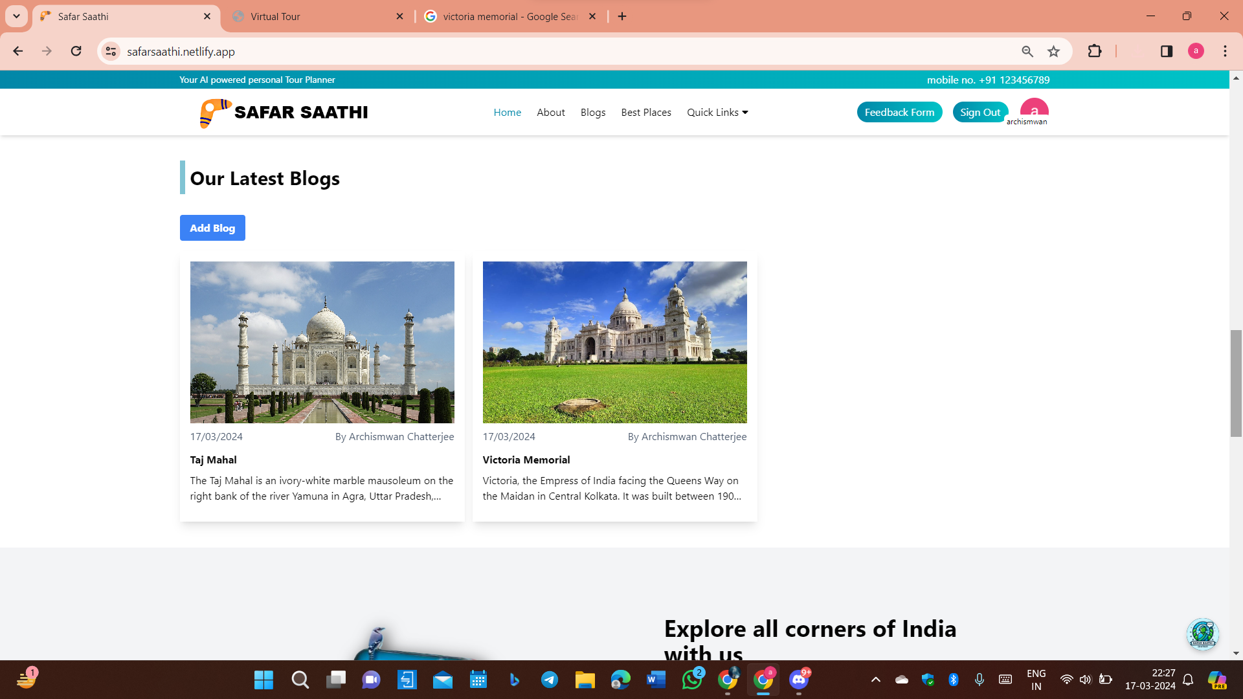Image resolution: width=1243 pixels, height=699 pixels.
Task: View site information icon in address bar
Action: click(x=111, y=52)
